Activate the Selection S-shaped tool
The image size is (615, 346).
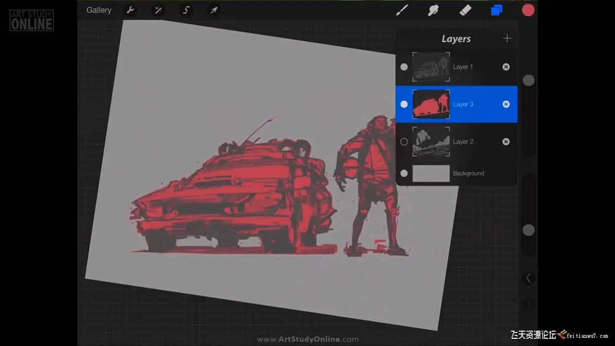(x=185, y=10)
